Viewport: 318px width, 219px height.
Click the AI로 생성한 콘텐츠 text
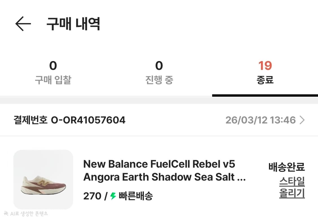pos(29,214)
